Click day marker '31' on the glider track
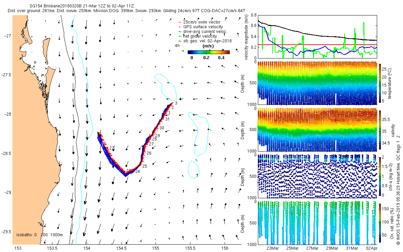This screenshot has width=403, height=252. (167, 119)
